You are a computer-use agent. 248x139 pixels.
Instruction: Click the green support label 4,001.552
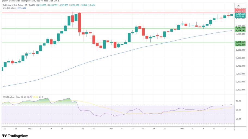click(241, 42)
